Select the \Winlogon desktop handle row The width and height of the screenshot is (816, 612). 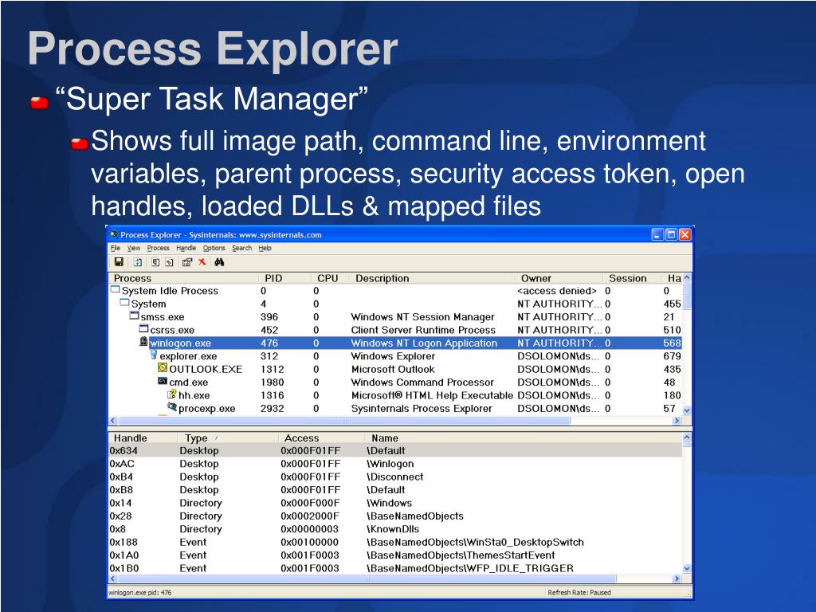(395, 464)
